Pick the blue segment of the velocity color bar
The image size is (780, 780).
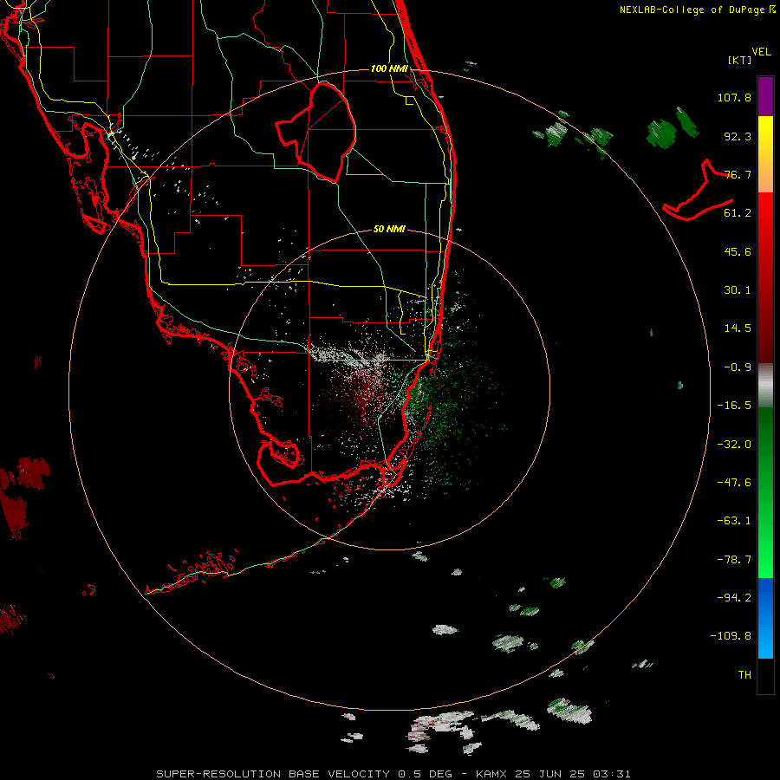(765, 618)
